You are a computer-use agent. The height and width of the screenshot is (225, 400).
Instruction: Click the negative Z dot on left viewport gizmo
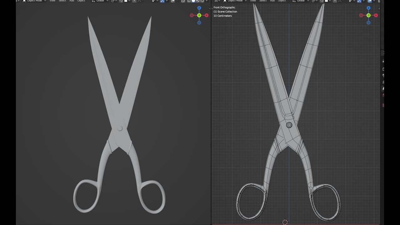(199, 23)
